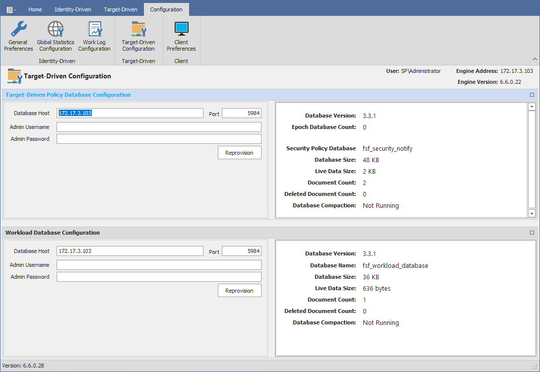The height and width of the screenshot is (372, 540).
Task: Click policy database Admin Username field
Action: point(159,127)
